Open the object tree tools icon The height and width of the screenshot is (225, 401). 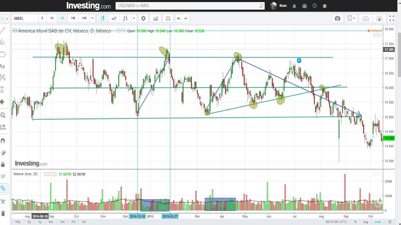point(3,202)
